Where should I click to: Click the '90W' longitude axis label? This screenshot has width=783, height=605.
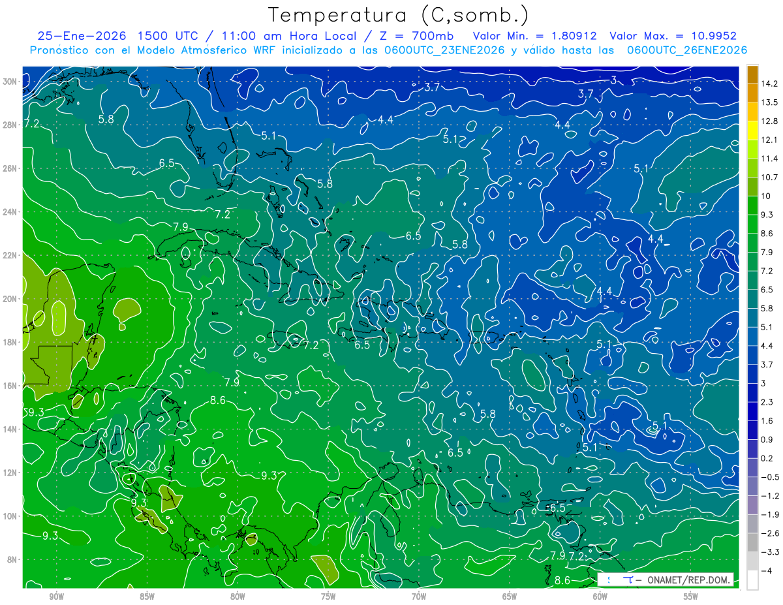56,597
